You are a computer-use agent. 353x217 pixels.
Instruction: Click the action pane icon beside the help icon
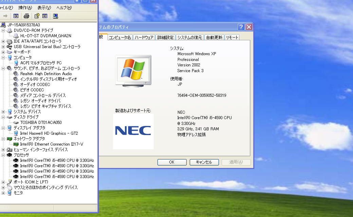tap(45, 16)
